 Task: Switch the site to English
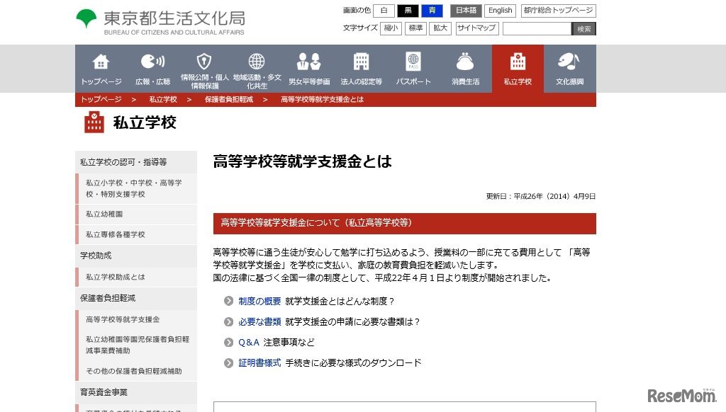point(500,11)
